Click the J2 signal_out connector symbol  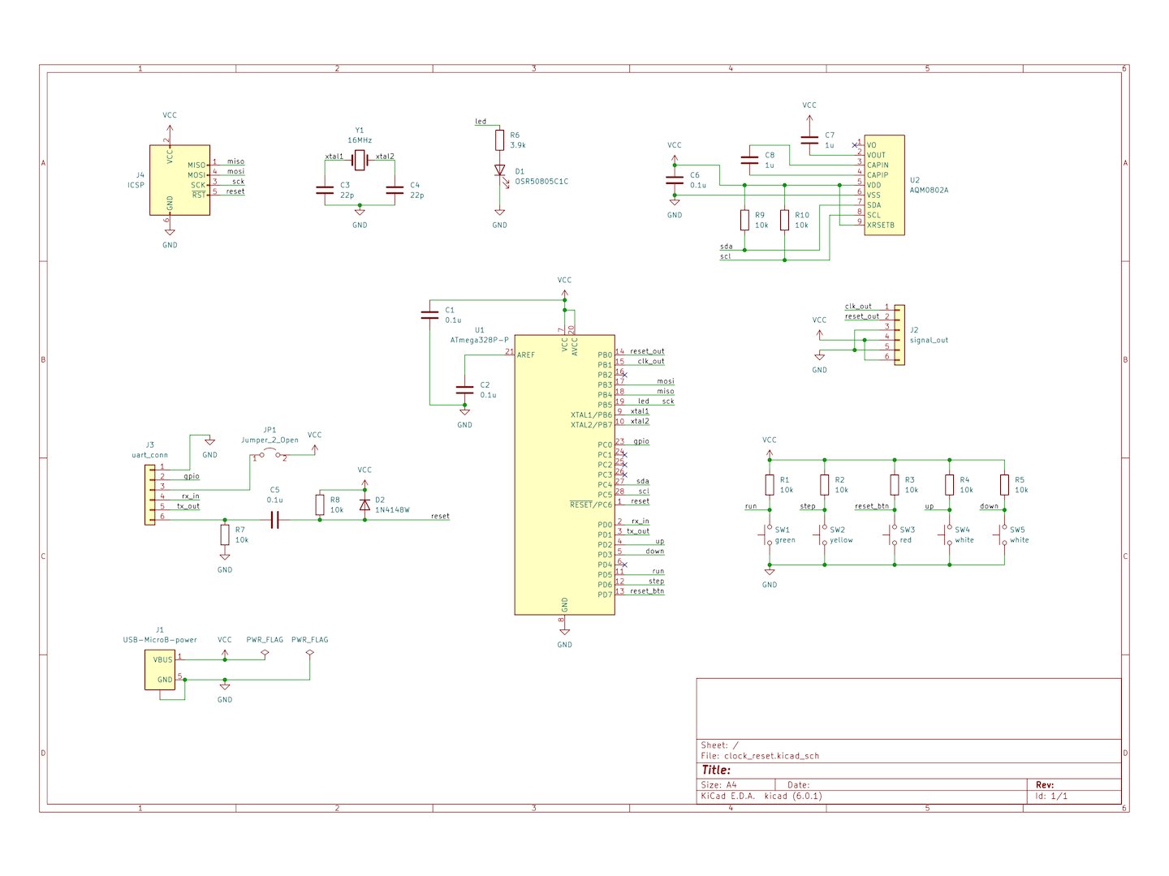(899, 335)
